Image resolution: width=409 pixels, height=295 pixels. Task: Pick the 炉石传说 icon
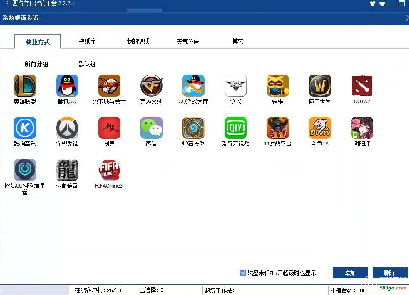[194, 128]
